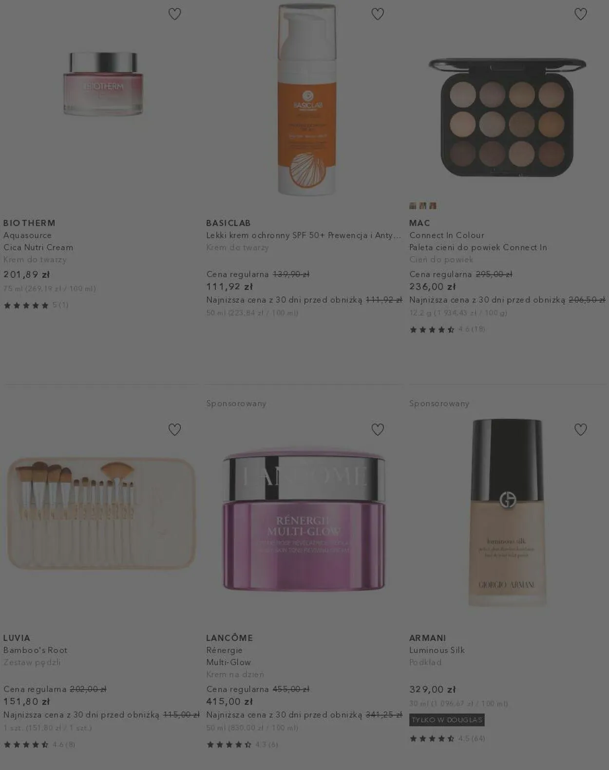View Lancôme Rénergie Multi-Glow jar image
This screenshot has width=609, height=770.
pyautogui.click(x=304, y=519)
